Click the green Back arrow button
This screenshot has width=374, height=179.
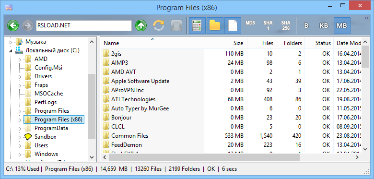[13, 25]
